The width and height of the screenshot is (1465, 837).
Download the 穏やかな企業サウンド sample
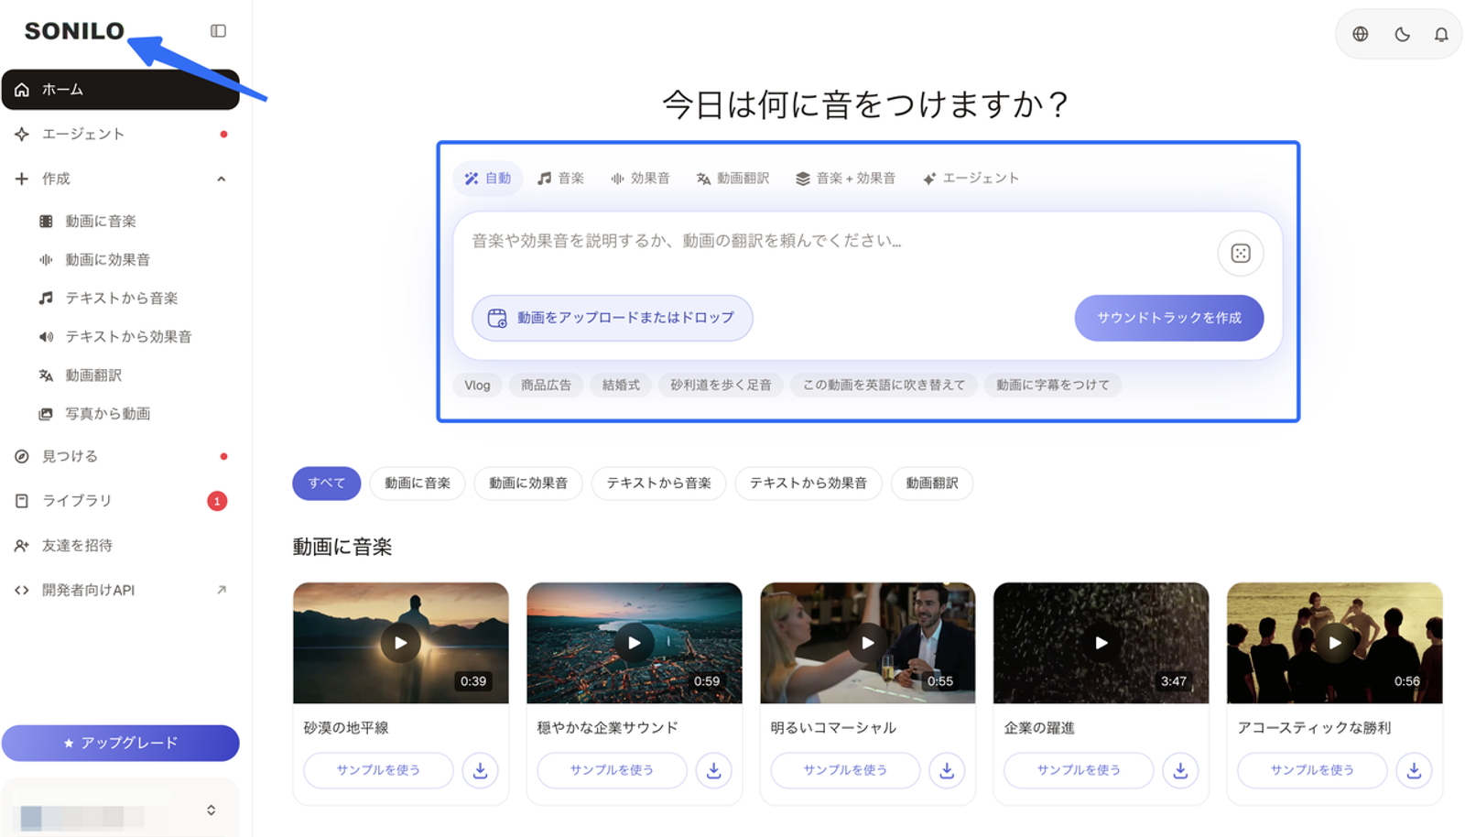[x=713, y=770]
